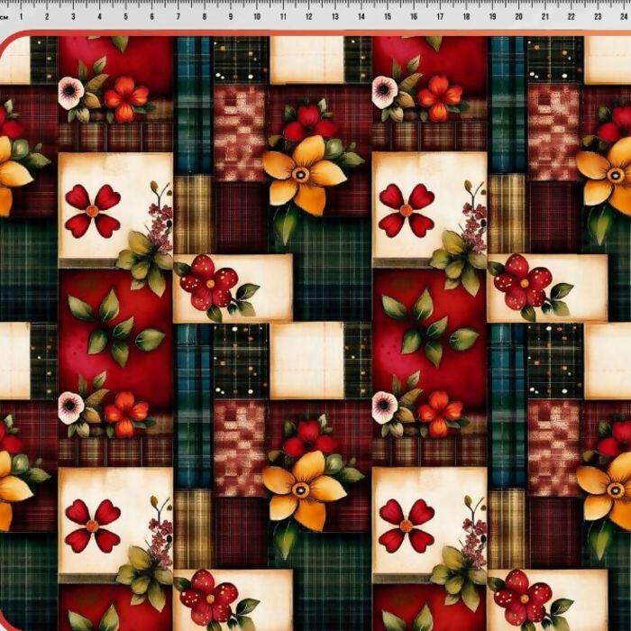This screenshot has width=631, height=631.
Task: Select the topmost red spotted flower under ruler mark 20
Action: click(522, 283)
